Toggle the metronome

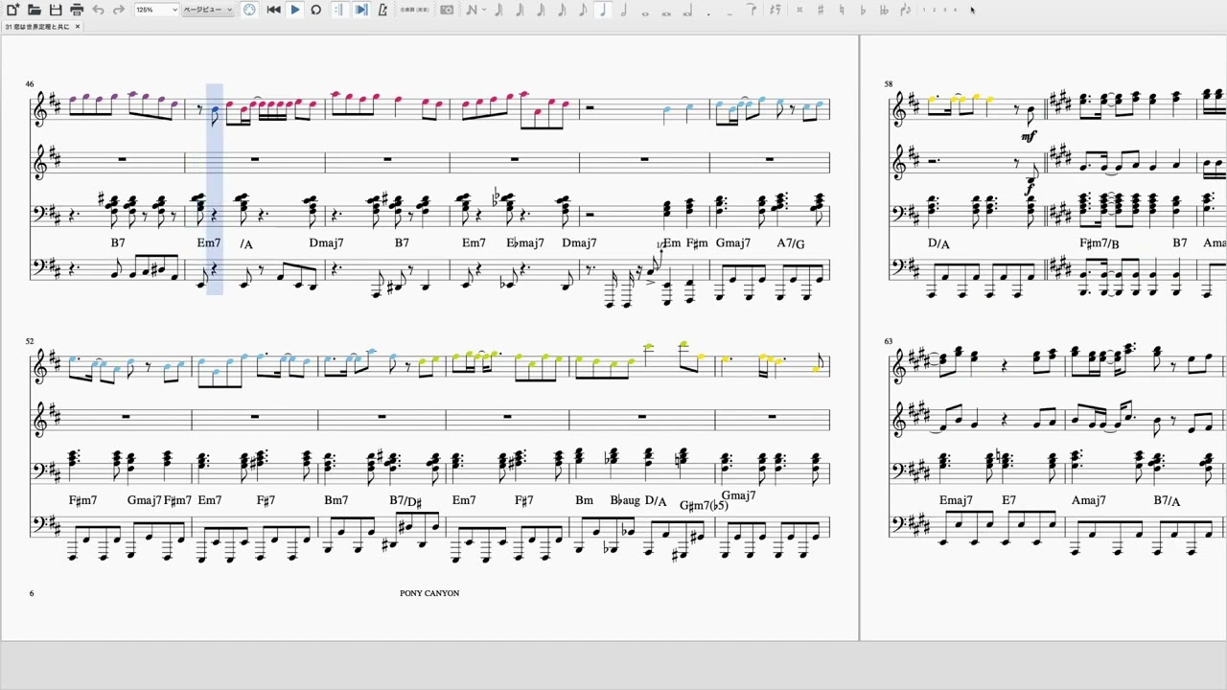point(382,10)
